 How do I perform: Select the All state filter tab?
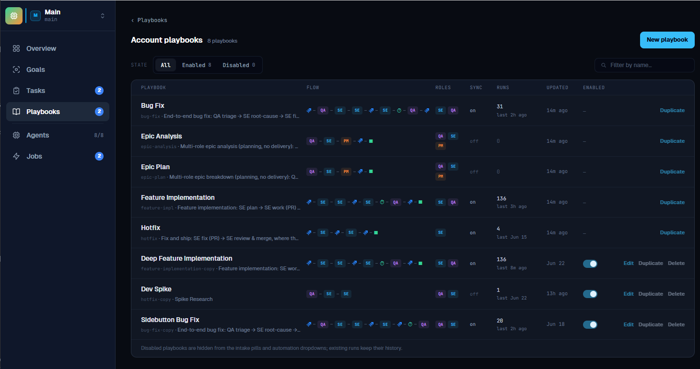(x=165, y=65)
